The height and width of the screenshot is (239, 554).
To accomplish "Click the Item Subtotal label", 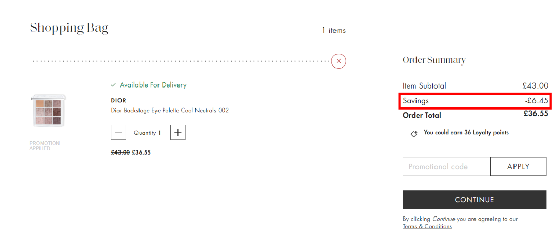I will point(424,86).
